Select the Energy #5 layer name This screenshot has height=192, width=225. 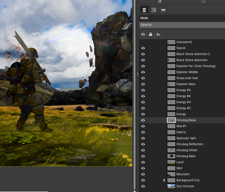[183, 90]
